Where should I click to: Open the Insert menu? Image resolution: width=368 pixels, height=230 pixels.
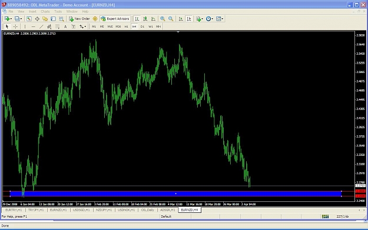pos(32,11)
